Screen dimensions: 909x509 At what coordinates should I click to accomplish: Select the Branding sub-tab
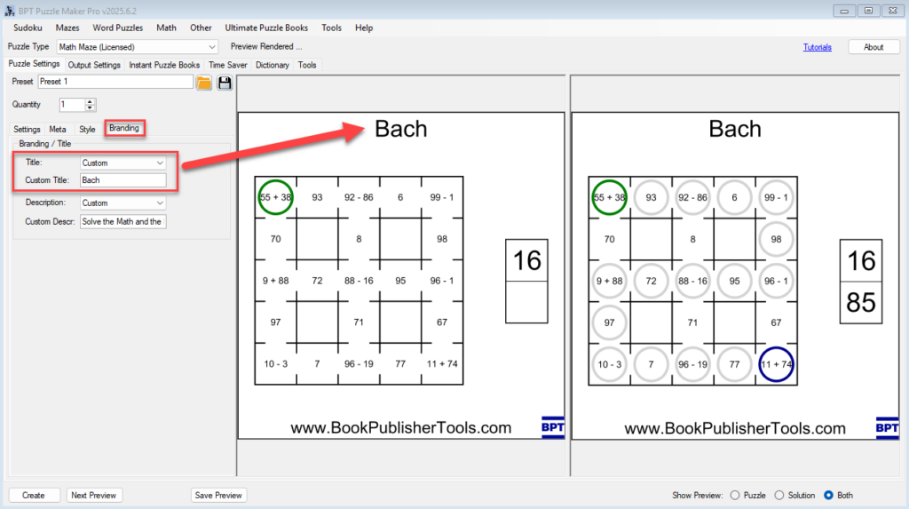124,128
